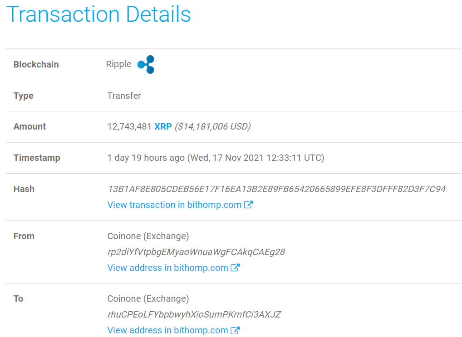The width and height of the screenshot is (462, 337).
Task: Click the recipient address rhuCPEoLFYbpbwyhXioSumPKrnfCi3AXJZ
Action: (194, 314)
